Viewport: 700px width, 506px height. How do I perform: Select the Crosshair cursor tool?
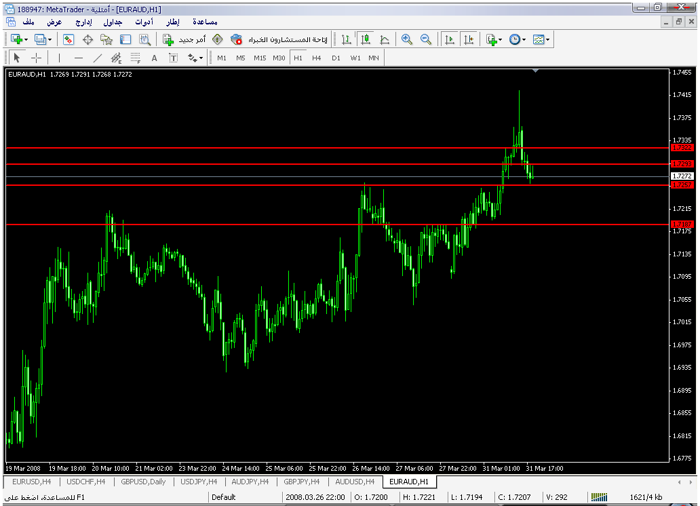37,58
